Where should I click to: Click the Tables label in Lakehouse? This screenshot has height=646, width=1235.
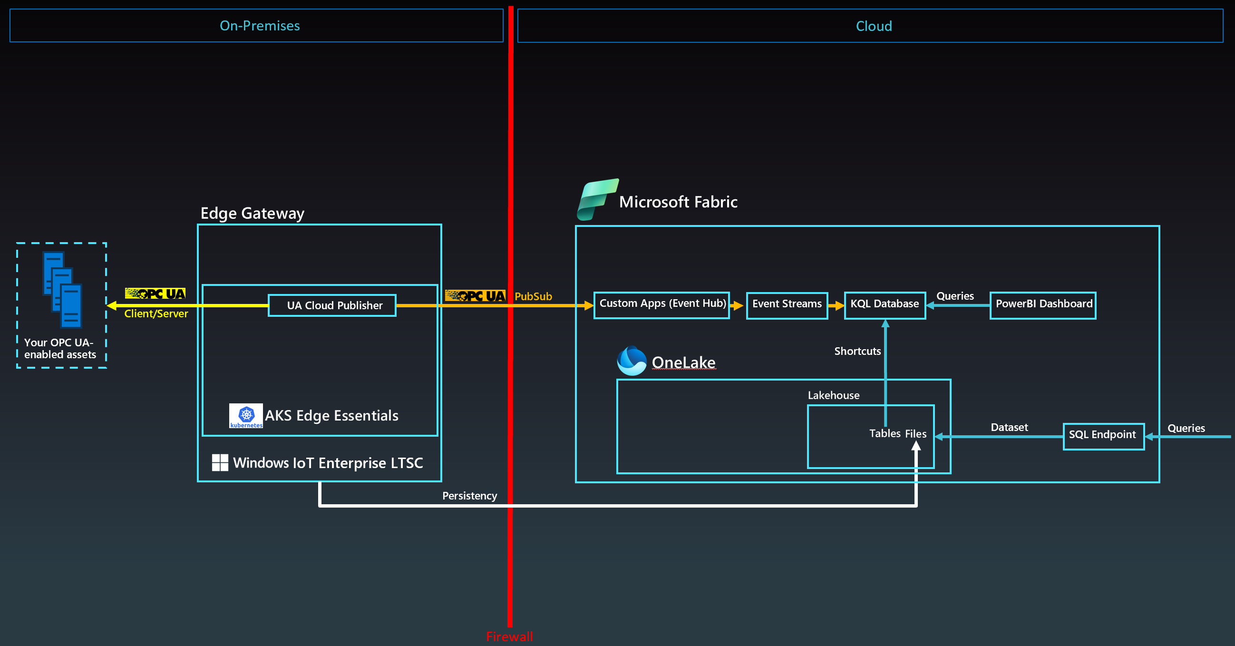click(885, 433)
